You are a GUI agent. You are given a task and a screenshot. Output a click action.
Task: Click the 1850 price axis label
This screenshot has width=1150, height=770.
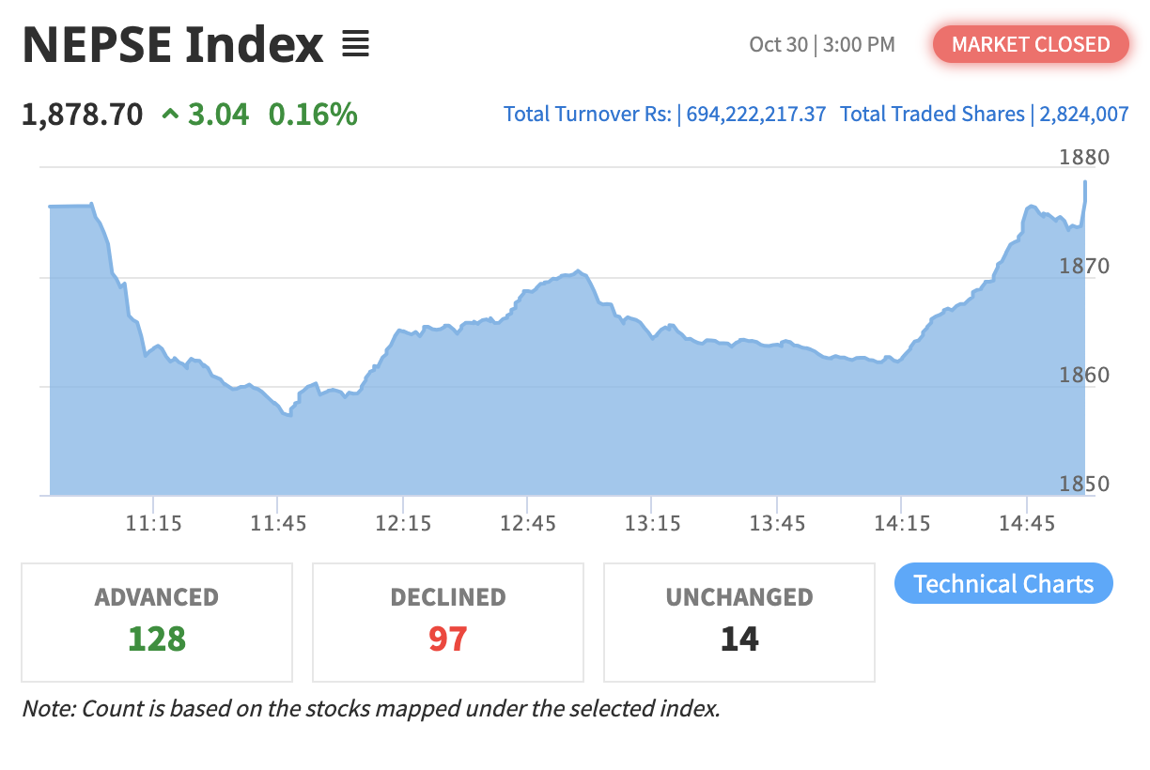pos(1083,485)
